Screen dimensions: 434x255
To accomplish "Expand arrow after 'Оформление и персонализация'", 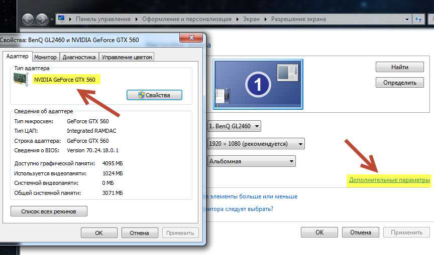I will [238, 19].
